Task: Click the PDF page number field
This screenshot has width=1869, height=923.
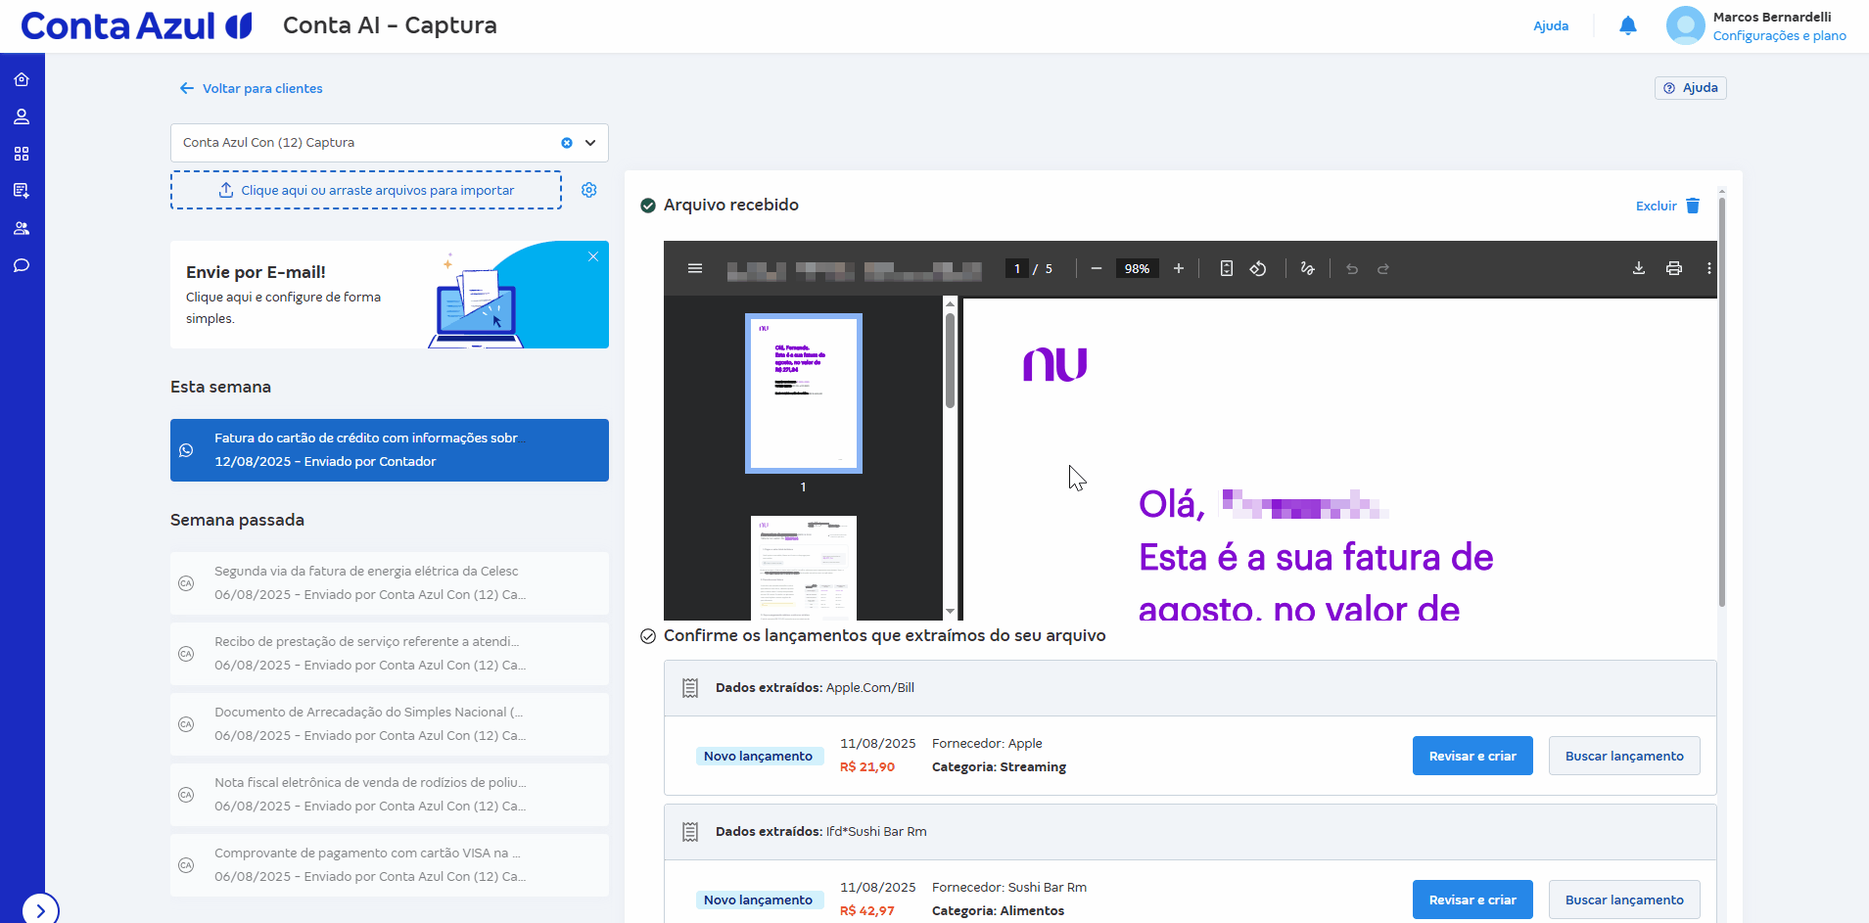Action: tap(1017, 268)
